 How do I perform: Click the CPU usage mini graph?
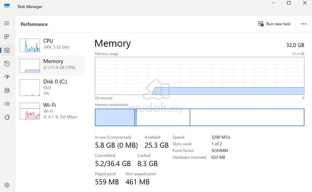[x=30, y=45]
